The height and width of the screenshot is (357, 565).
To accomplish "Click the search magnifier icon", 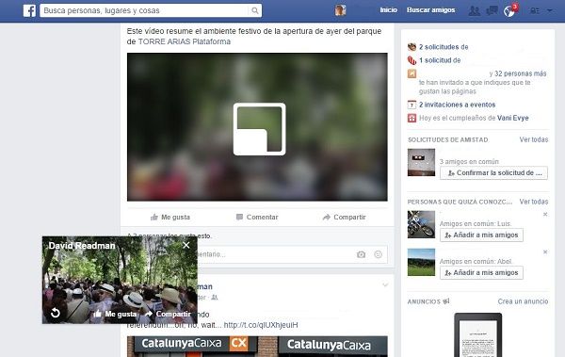I will tap(255, 10).
